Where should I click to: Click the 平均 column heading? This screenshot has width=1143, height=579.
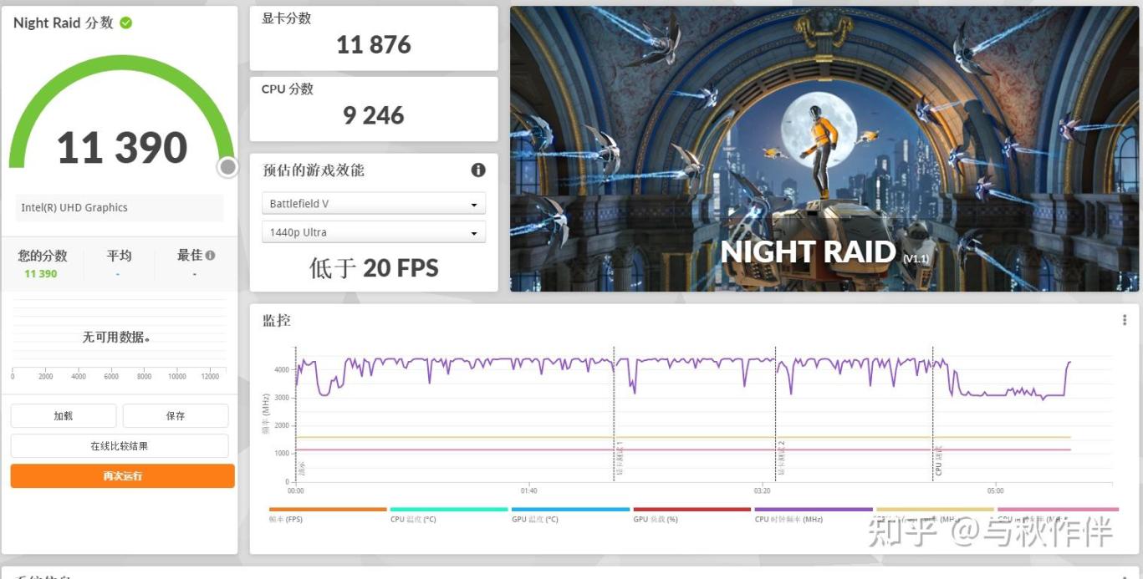119,256
